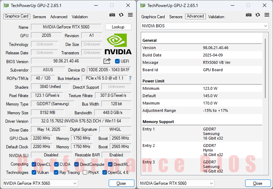
Task: Click BIOS share/export arrow icon
Action: pyautogui.click(x=107, y=61)
